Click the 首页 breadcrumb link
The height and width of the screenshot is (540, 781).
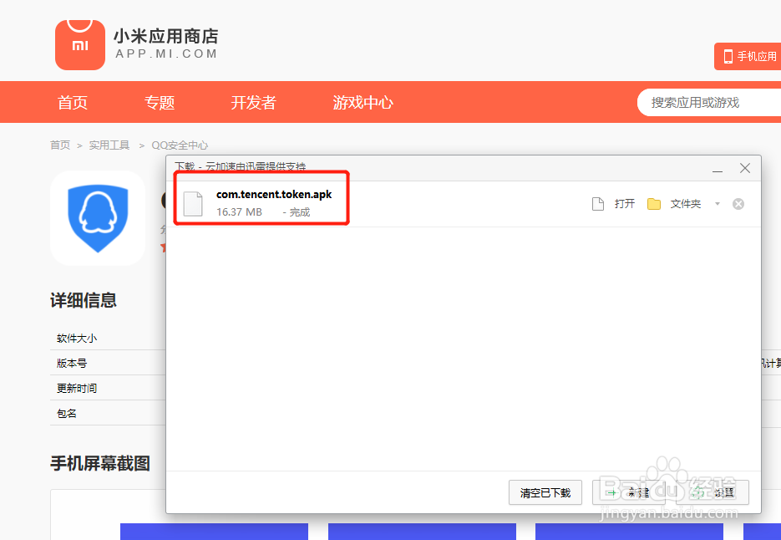(x=60, y=145)
